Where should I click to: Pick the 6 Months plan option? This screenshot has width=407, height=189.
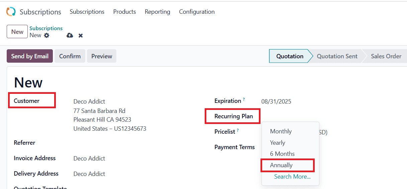[x=282, y=154]
